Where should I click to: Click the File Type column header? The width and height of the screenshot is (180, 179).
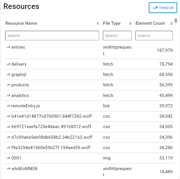[112, 23]
